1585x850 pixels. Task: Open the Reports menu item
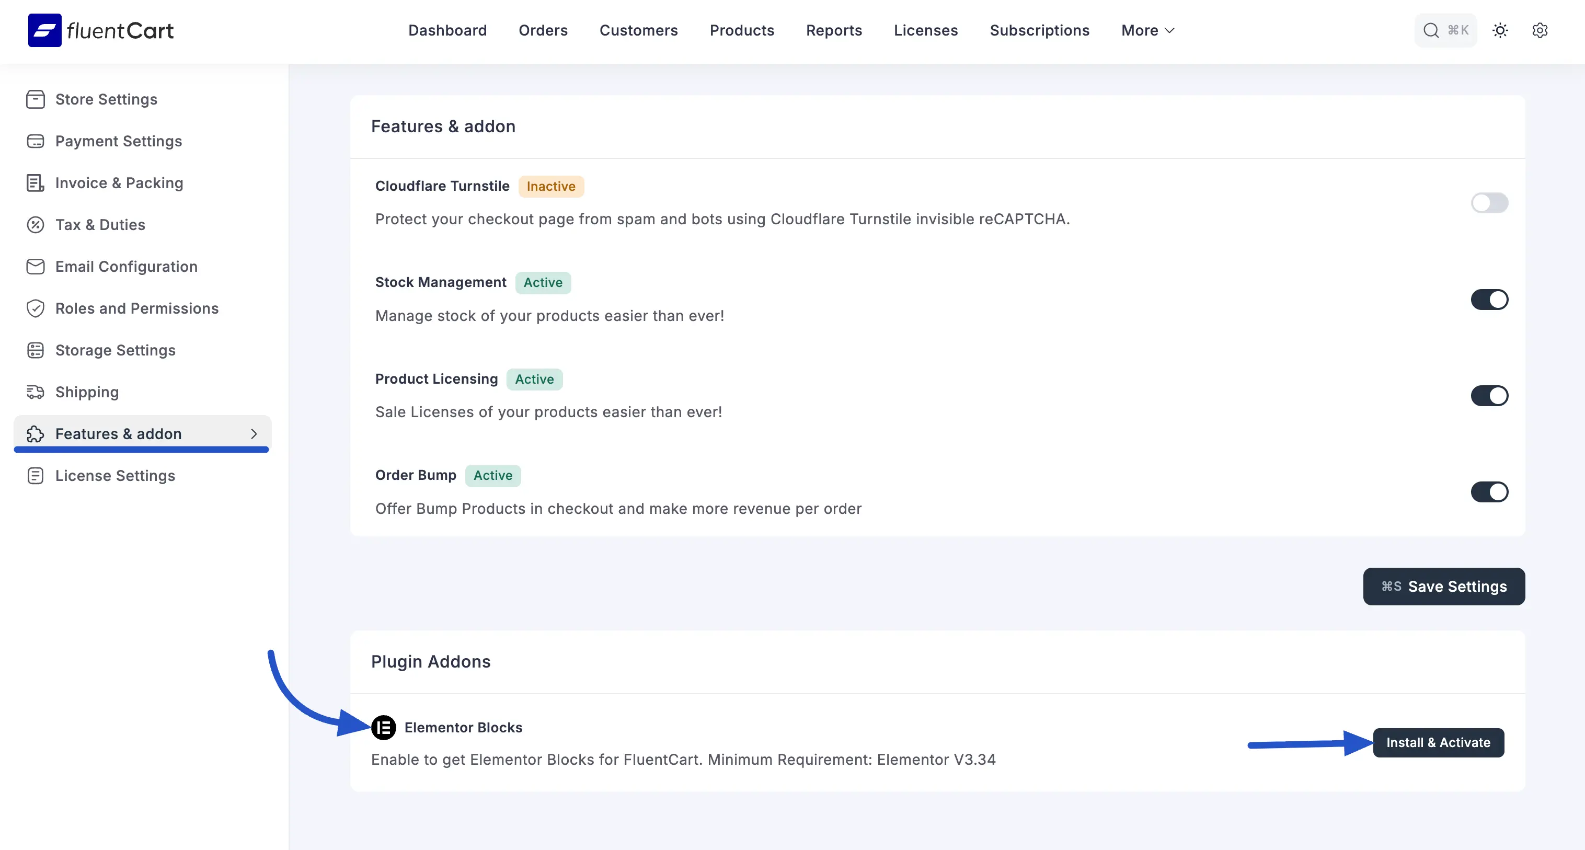[x=834, y=30]
